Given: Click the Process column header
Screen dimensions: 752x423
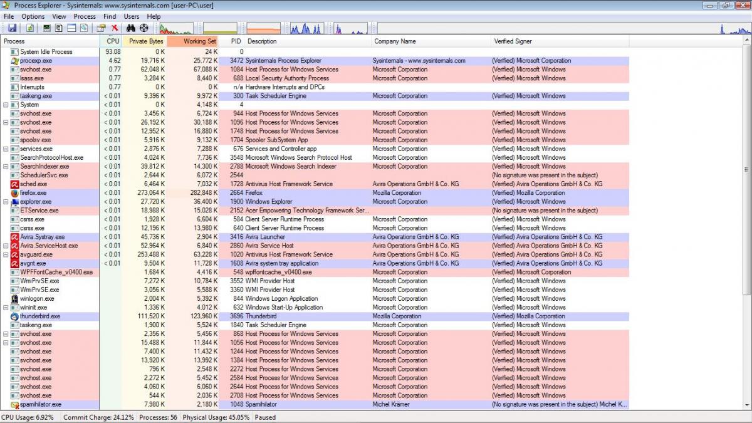Looking at the screenshot, I should pyautogui.click(x=50, y=41).
